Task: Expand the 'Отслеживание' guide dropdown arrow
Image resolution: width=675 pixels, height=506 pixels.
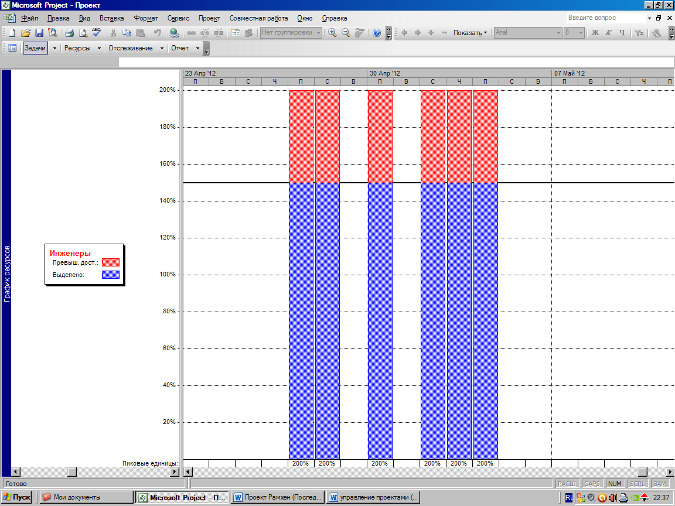Action: click(162, 48)
